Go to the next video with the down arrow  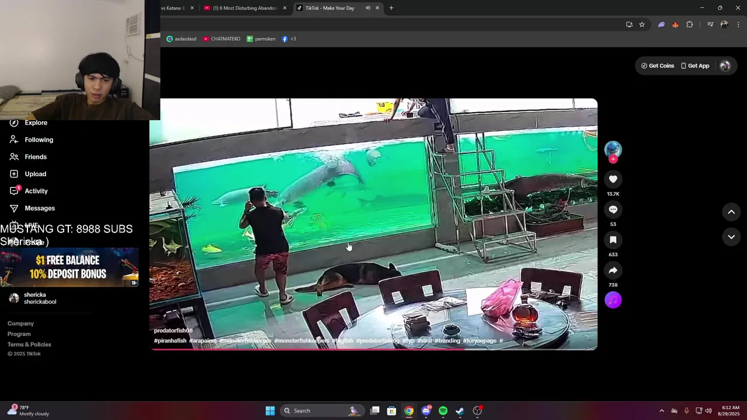(x=731, y=237)
